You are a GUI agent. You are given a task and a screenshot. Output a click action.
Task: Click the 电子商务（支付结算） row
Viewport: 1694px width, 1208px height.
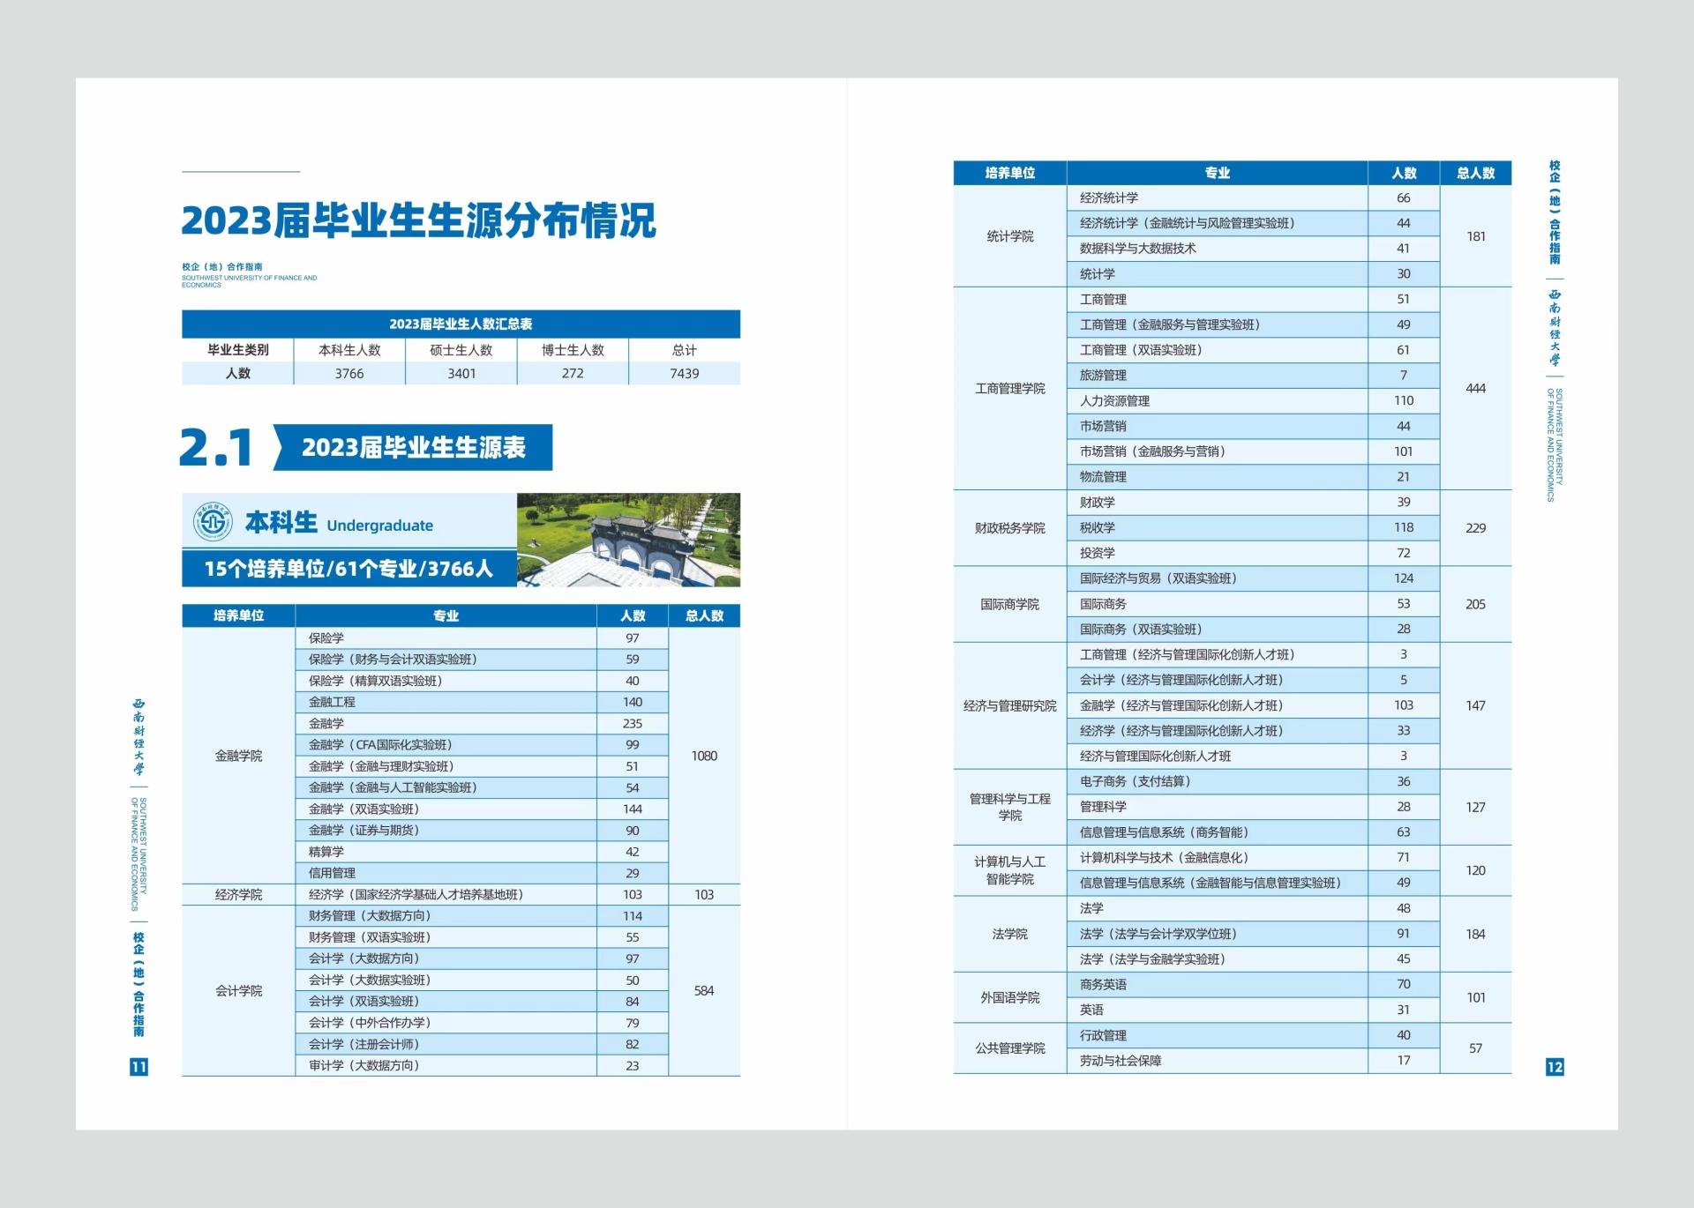(x=1254, y=781)
